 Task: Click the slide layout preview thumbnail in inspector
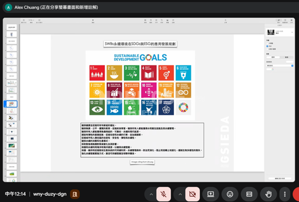(x=270, y=32)
